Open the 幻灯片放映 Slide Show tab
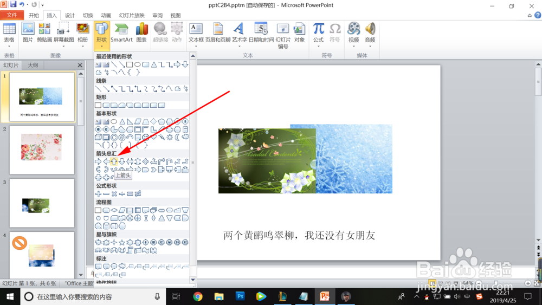 tap(132, 15)
